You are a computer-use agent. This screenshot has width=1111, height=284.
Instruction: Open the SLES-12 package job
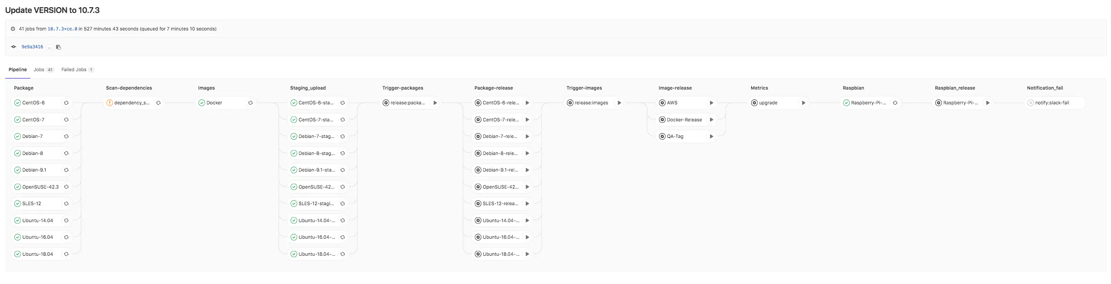32,204
